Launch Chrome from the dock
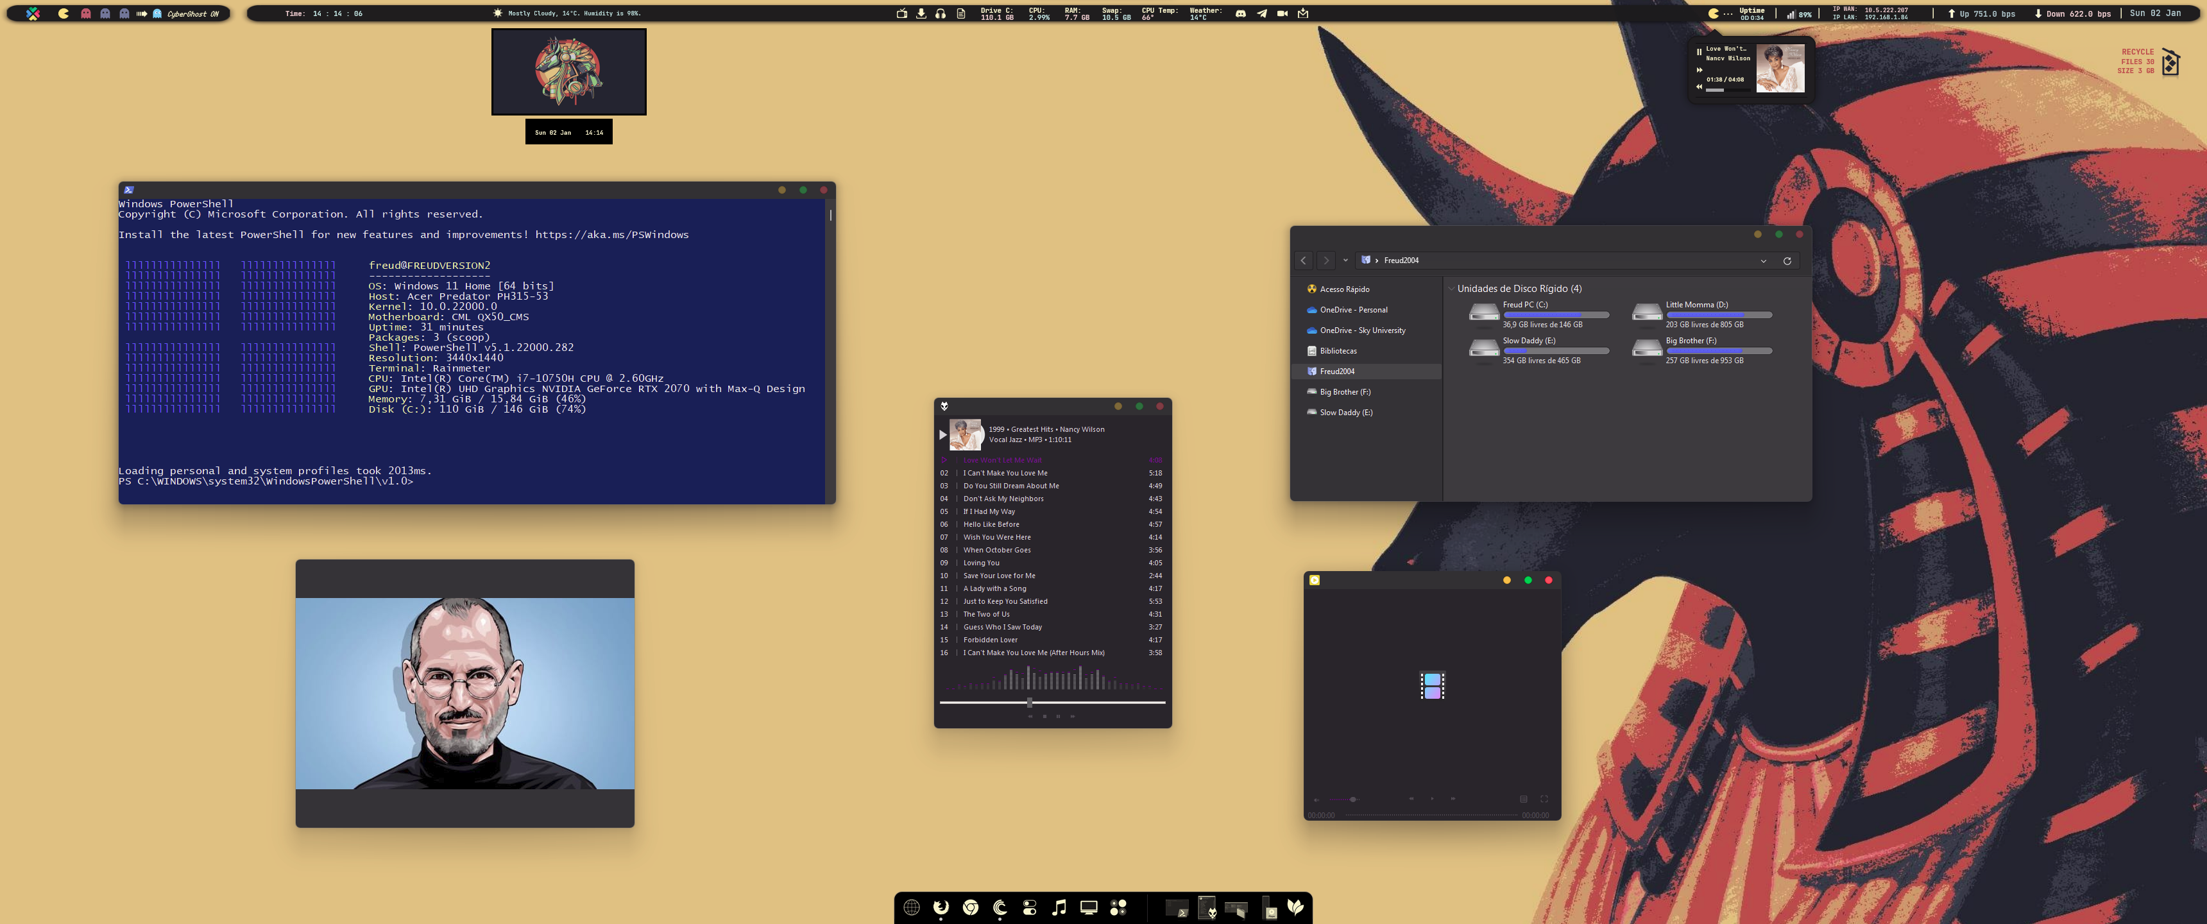The width and height of the screenshot is (2207, 924). 970,907
